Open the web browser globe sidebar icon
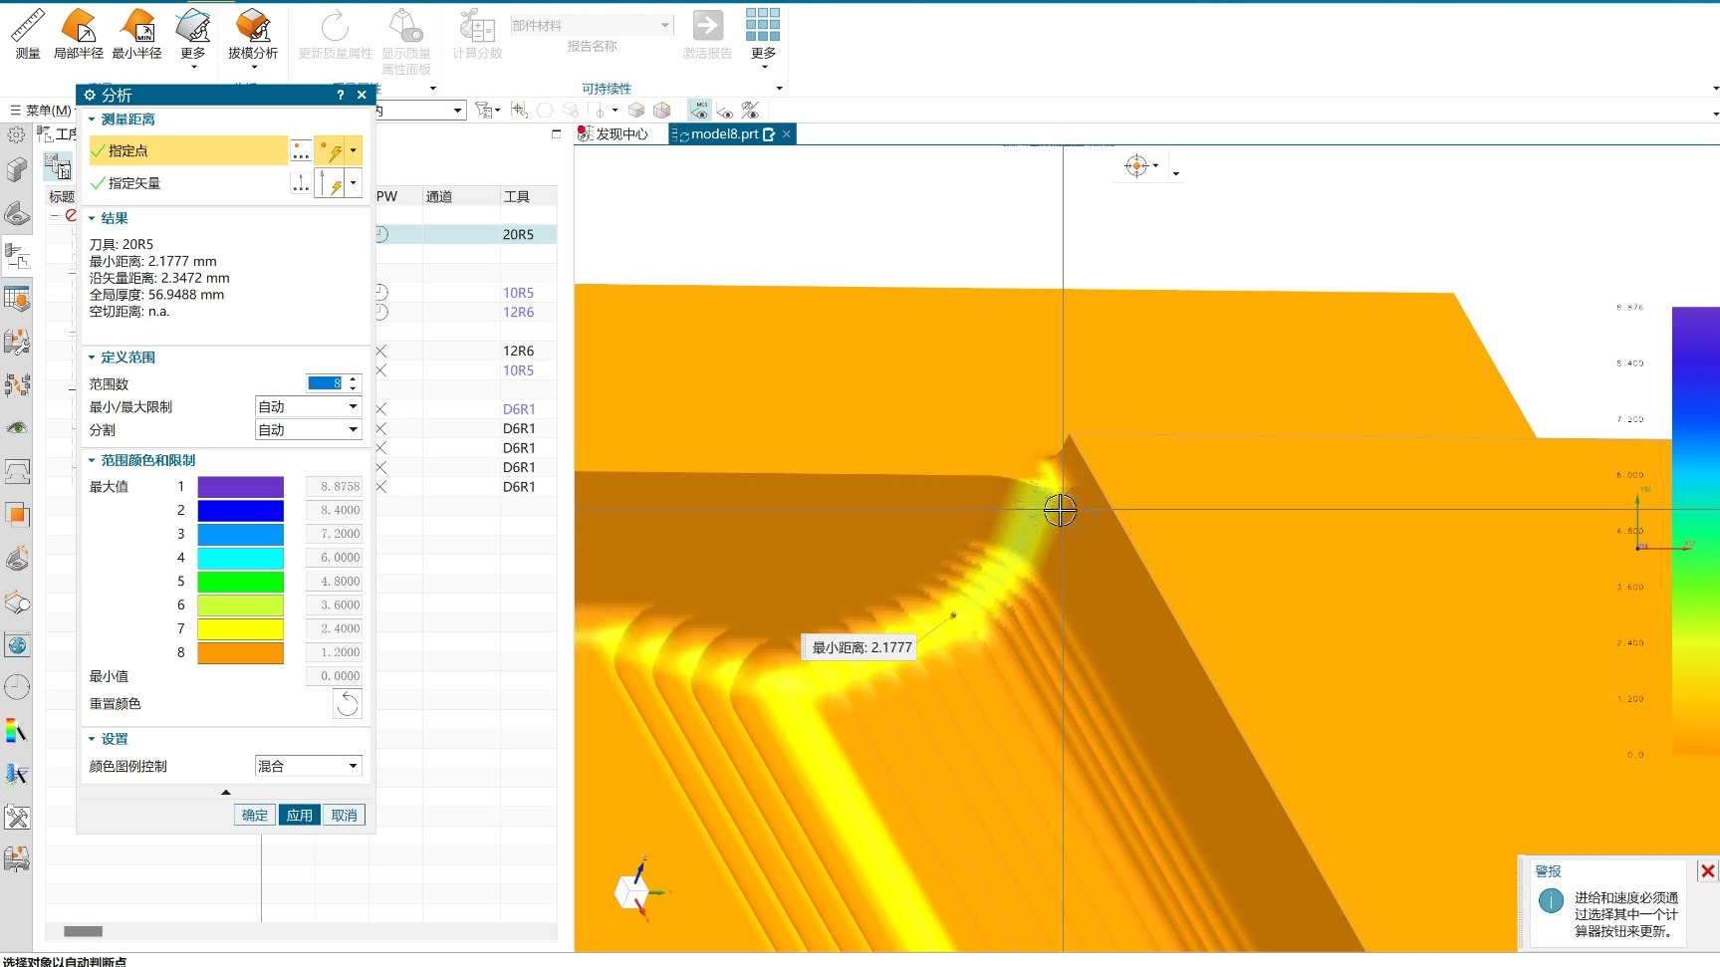The height and width of the screenshot is (967, 1720). [17, 645]
